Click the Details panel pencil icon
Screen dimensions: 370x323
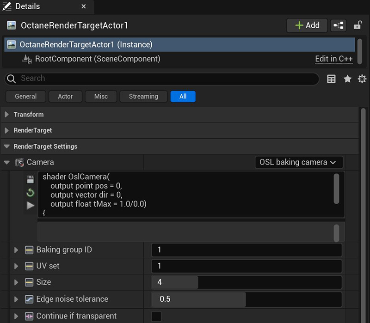coord(7,6)
